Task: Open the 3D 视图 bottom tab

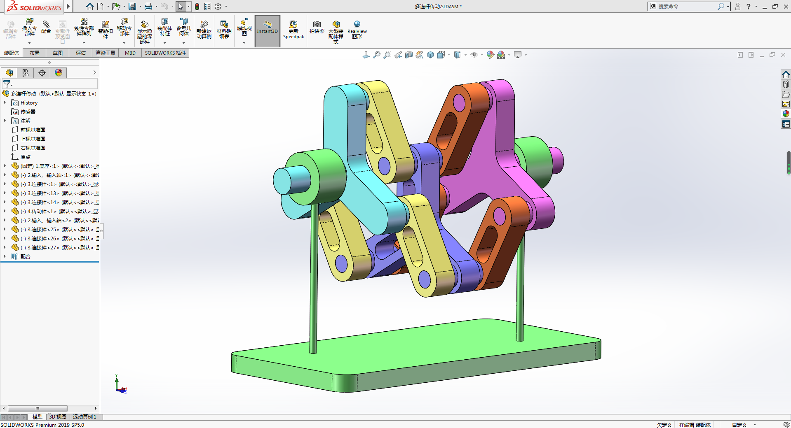Action: (x=58, y=417)
